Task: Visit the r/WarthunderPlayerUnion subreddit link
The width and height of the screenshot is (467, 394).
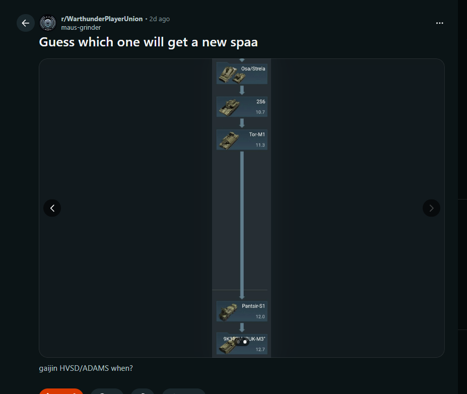Action: coord(102,19)
